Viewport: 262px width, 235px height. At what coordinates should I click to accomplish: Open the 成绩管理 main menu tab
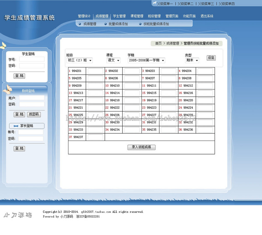click(102, 16)
